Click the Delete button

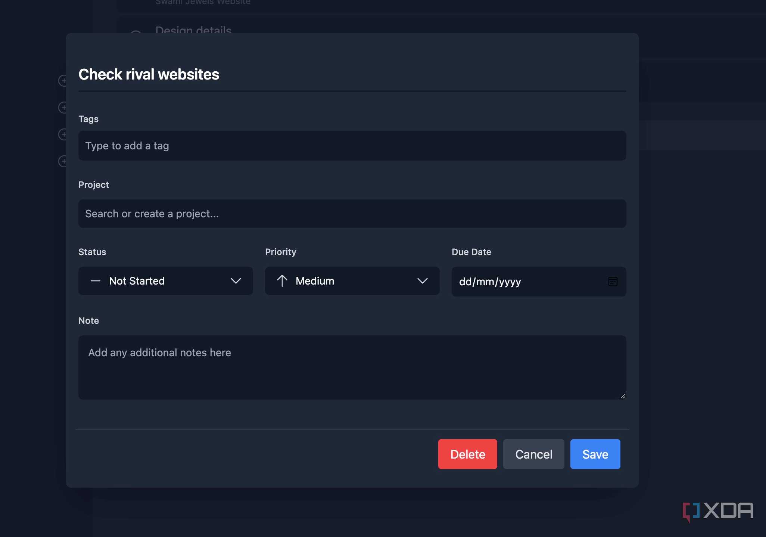coord(467,454)
